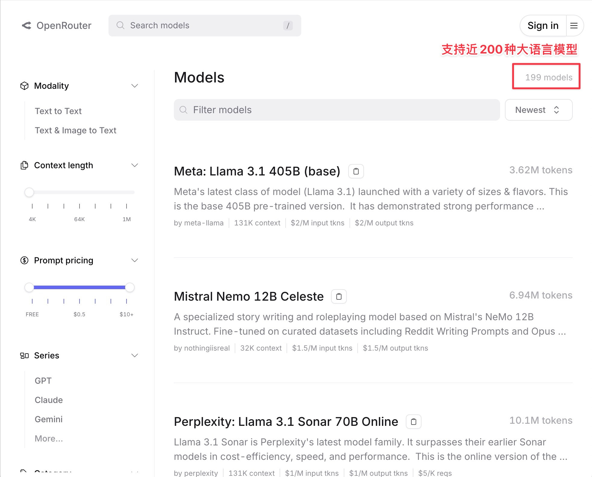Open Mistral Nemo 12B Celeste model page
592x477 pixels.
[x=249, y=296]
